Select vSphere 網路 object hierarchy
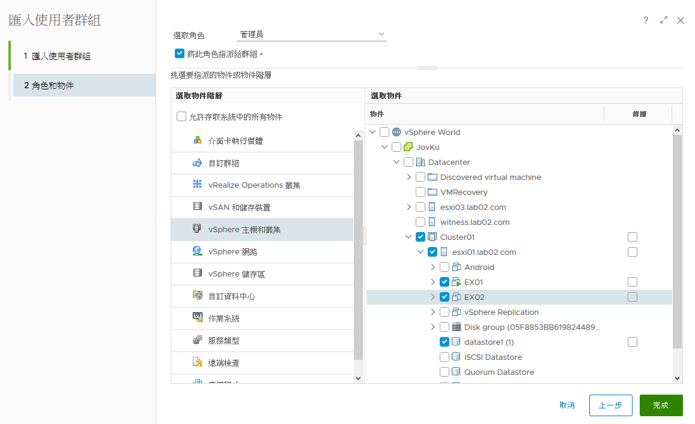The height and width of the screenshot is (424, 695). [263, 252]
